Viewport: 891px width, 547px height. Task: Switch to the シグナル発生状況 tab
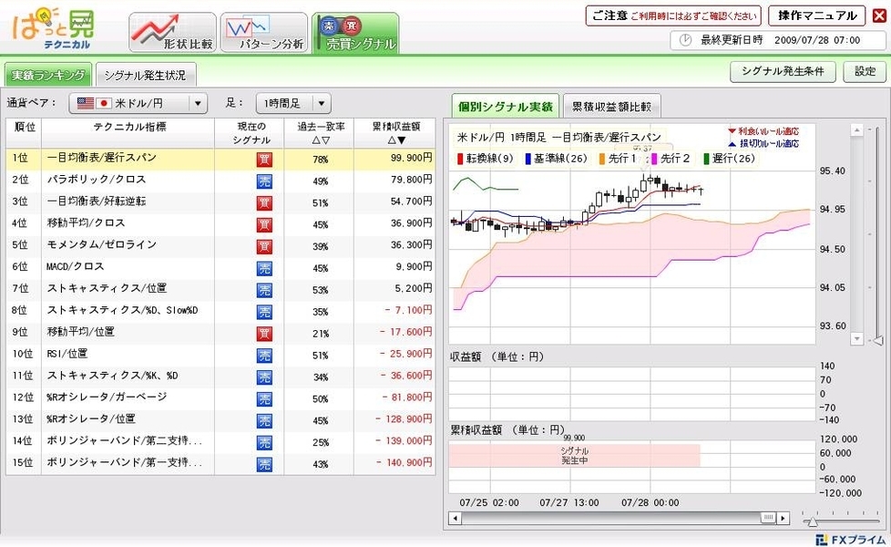click(146, 75)
